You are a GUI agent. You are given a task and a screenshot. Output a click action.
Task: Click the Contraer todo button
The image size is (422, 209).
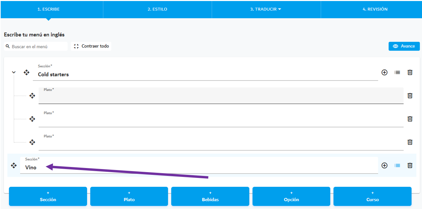pos(91,46)
